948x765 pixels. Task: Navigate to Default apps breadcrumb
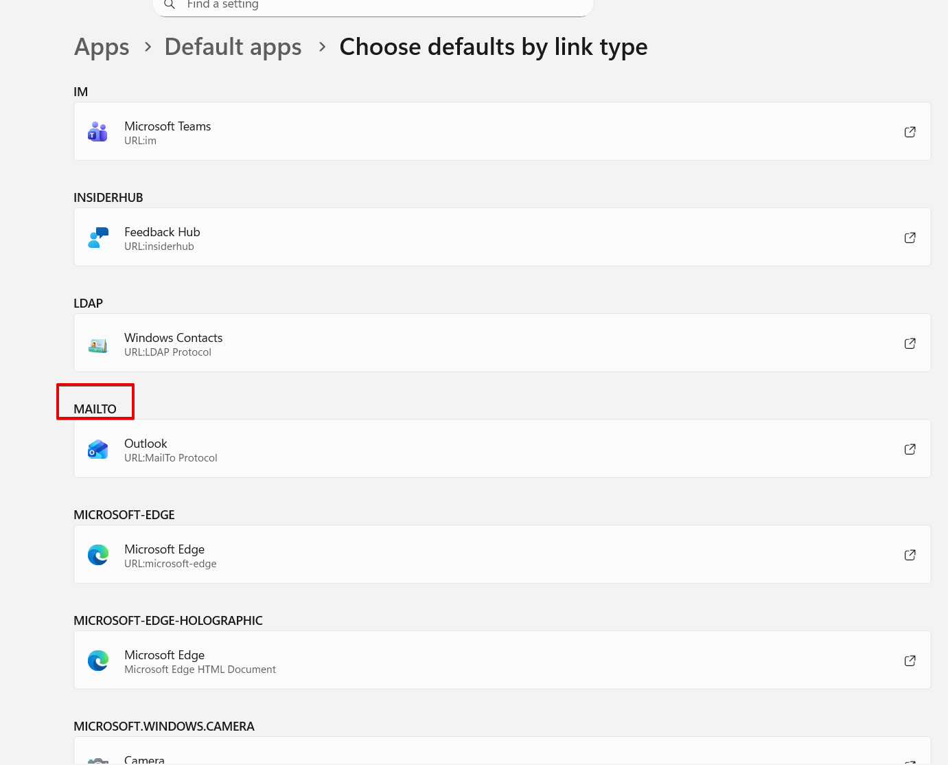tap(233, 47)
